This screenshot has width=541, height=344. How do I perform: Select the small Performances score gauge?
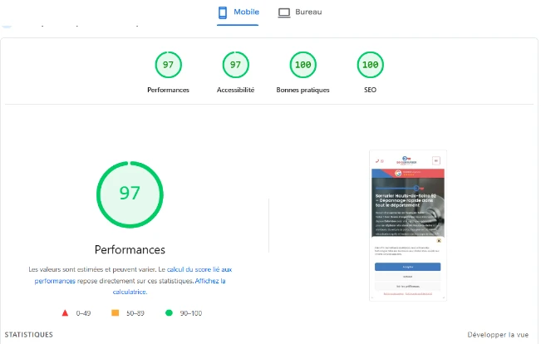coord(168,65)
